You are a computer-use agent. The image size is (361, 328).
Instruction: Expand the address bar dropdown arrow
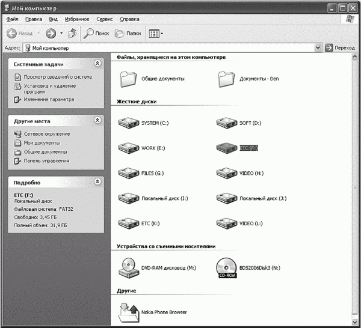tap(318, 47)
